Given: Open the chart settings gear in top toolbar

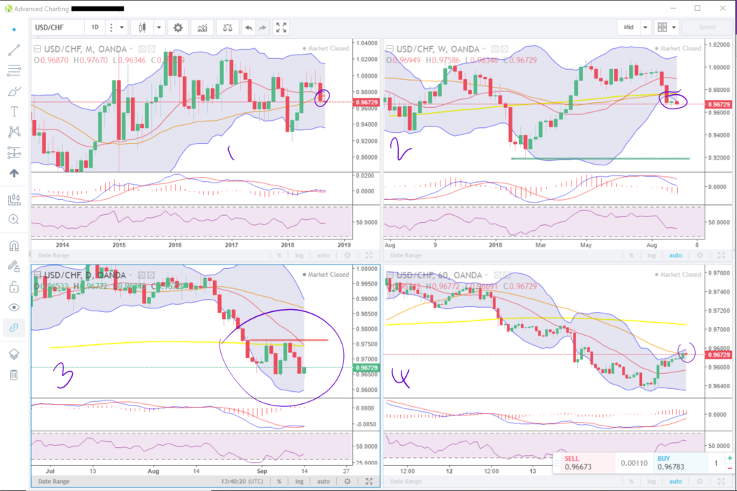Looking at the screenshot, I should 178,27.
